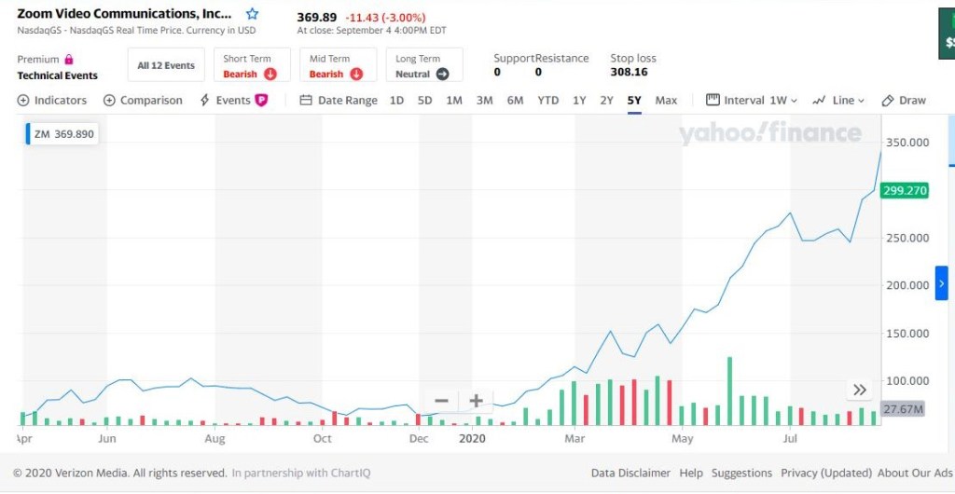Open the Indicators menu
This screenshot has width=955, height=494.
[x=52, y=101]
